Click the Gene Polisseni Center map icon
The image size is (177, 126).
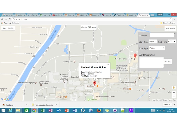(97, 96)
